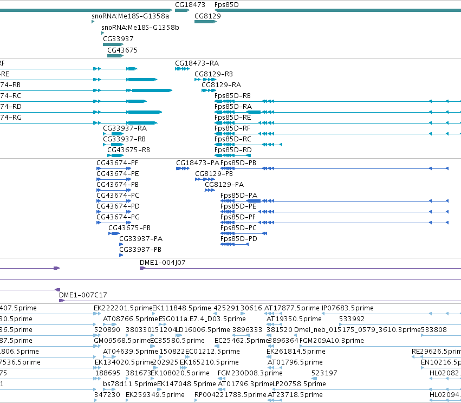Select the CG33937 gene label
The height and width of the screenshot is (403, 461).
click(118, 39)
